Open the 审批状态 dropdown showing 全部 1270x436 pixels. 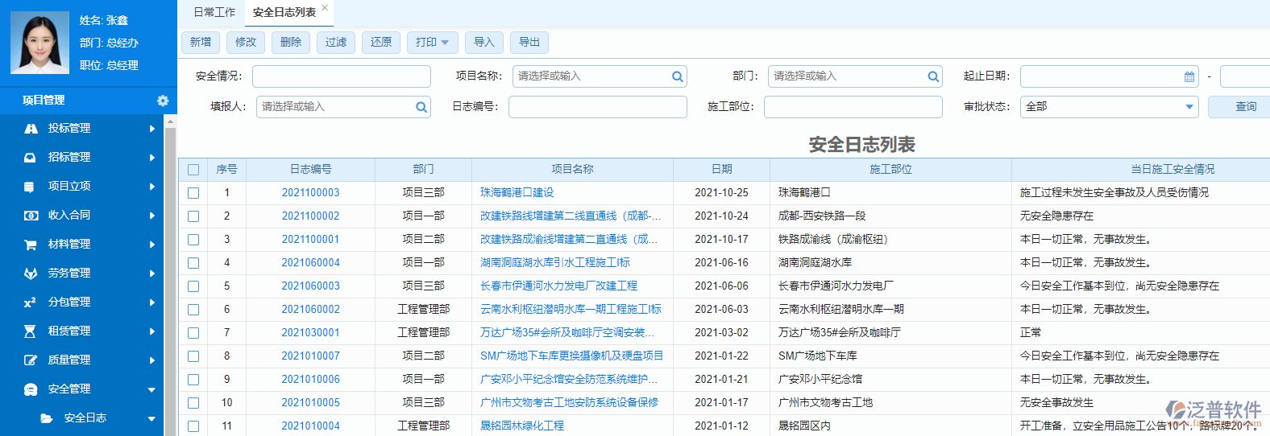(x=1110, y=107)
